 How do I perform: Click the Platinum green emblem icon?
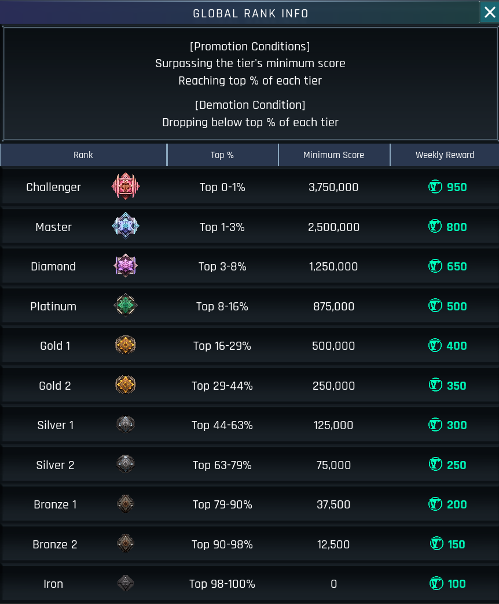click(126, 305)
